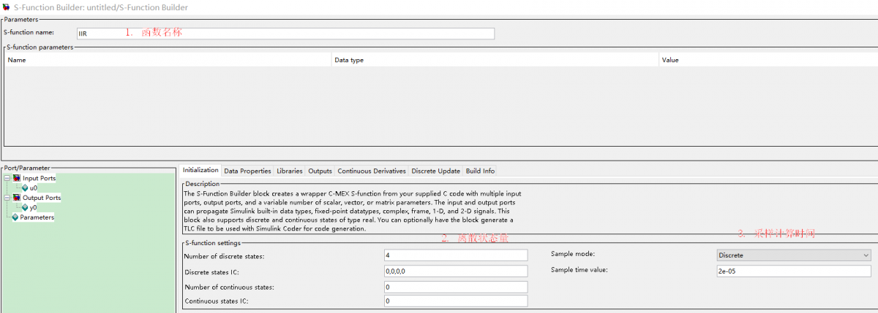Collapse the Input Ports tree node
The image size is (878, 313).
click(x=7, y=178)
